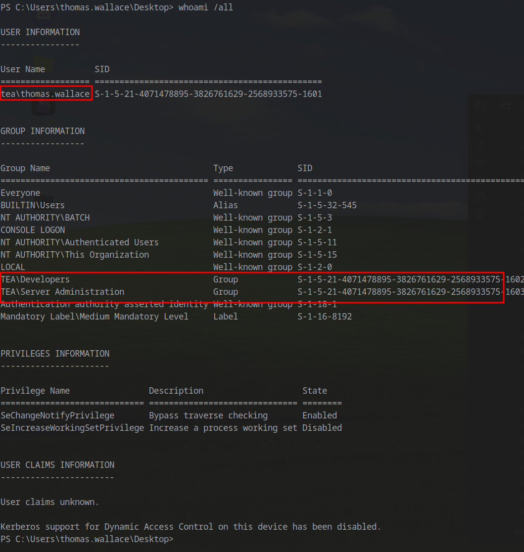Click the user SID ending in 1601

(208, 93)
